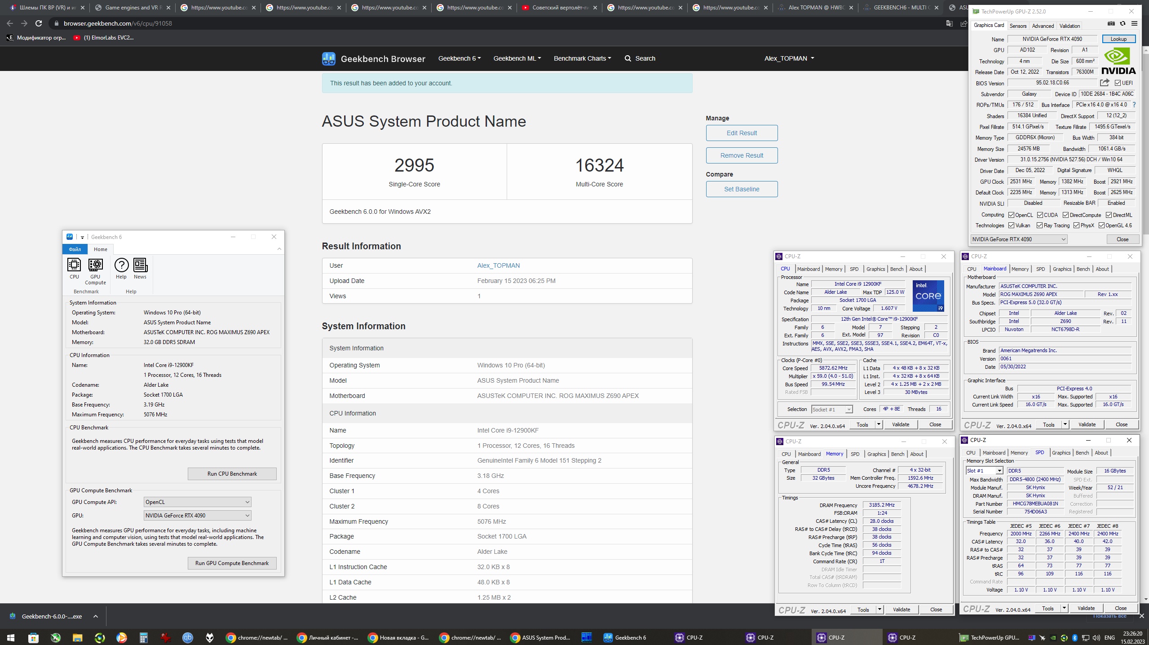The width and height of the screenshot is (1149, 645).
Task: Click the Remove Result button
Action: pyautogui.click(x=742, y=155)
